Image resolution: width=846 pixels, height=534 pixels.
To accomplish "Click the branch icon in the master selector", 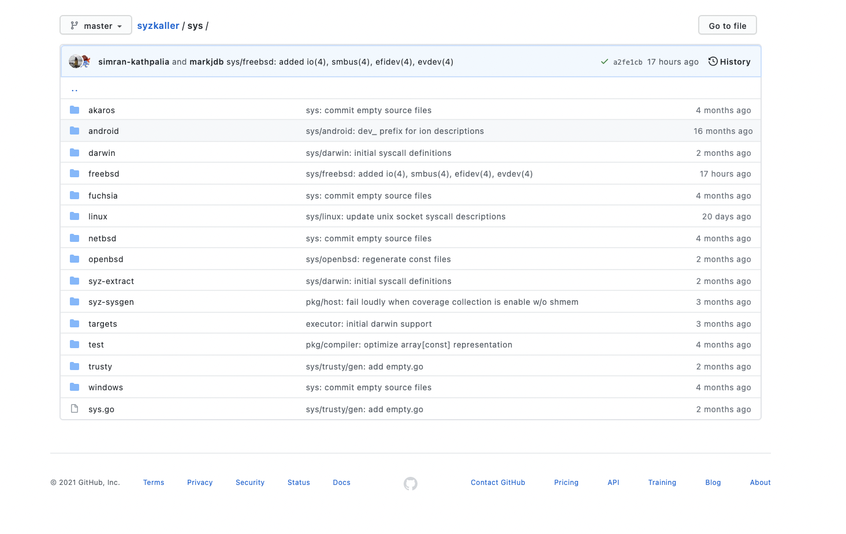I will pyautogui.click(x=74, y=25).
